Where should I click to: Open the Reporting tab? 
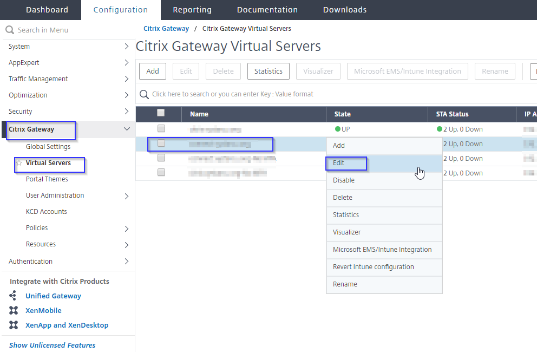pyautogui.click(x=192, y=10)
